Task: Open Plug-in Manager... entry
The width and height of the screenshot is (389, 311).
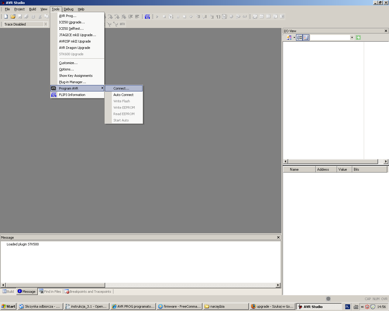Action: [x=77, y=82]
